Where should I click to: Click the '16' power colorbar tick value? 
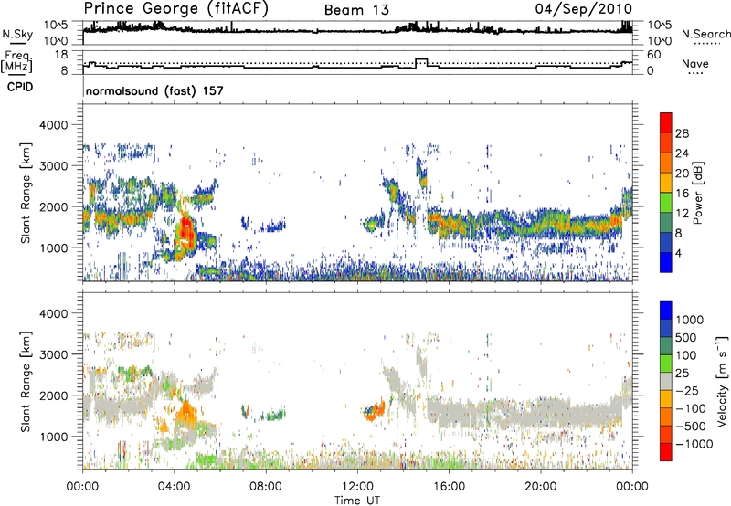[682, 194]
